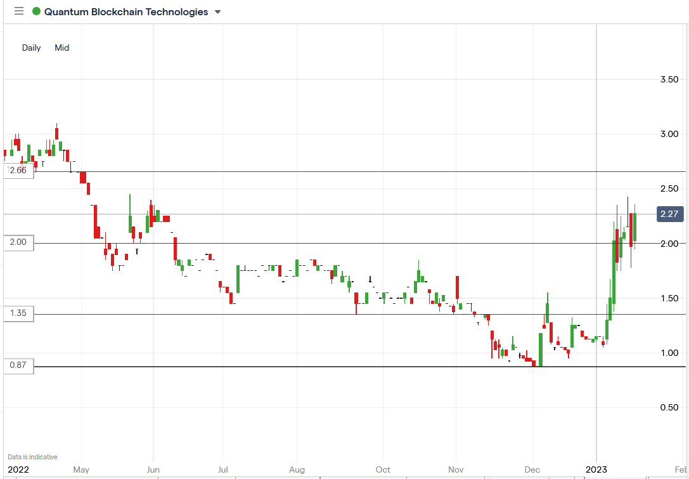
Task: Click the Data is indicative notice
Action: coord(32,457)
